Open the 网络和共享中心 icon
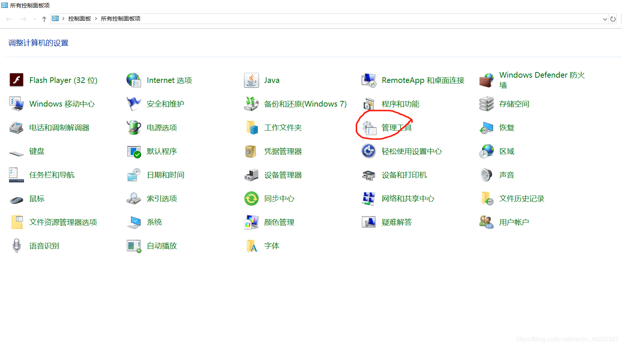 point(369,199)
